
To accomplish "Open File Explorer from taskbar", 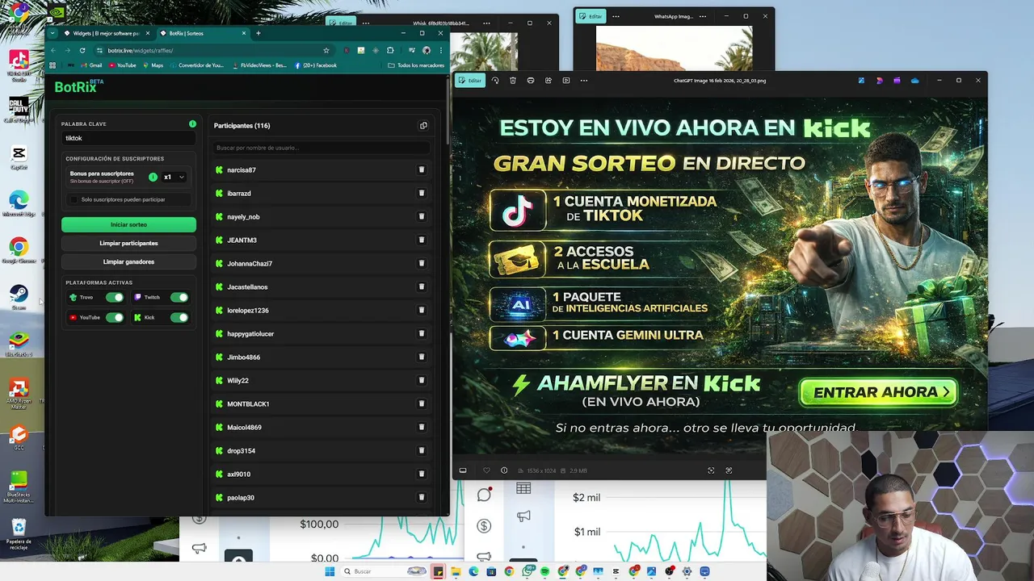I will (456, 571).
